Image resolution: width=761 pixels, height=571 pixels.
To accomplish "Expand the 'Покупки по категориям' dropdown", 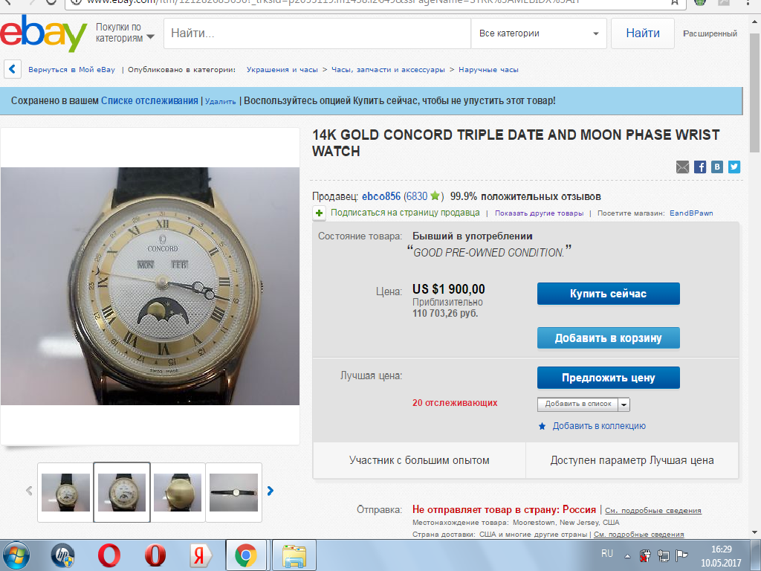I will [125, 33].
